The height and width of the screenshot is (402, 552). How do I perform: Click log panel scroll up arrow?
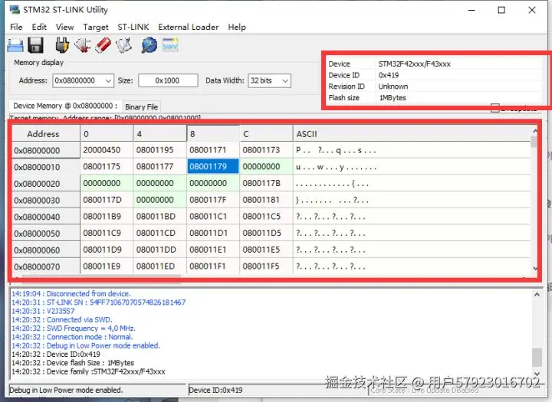(x=537, y=295)
